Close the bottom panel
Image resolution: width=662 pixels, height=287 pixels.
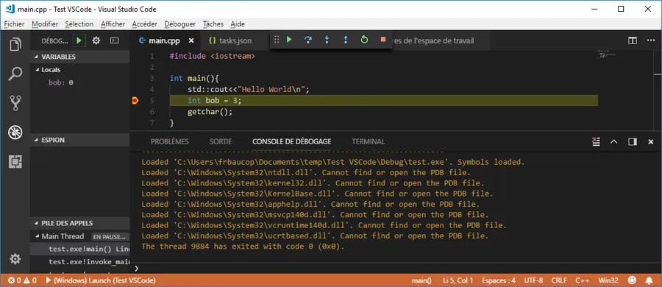coord(651,141)
